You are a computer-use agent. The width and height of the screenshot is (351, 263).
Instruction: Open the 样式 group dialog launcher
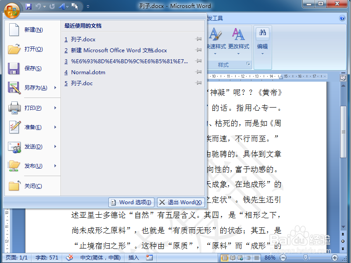(x=248, y=64)
